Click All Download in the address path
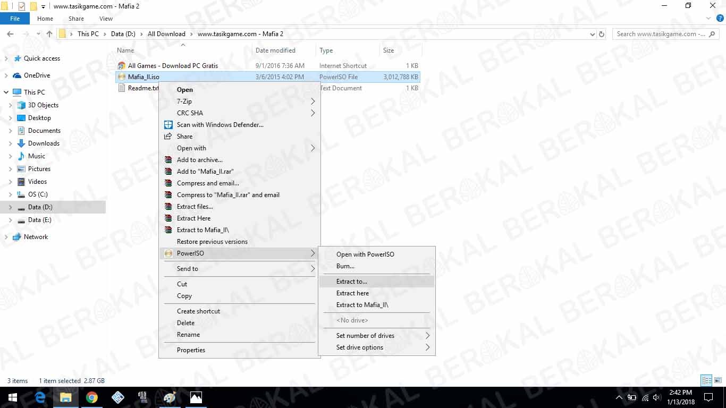Image resolution: width=726 pixels, height=408 pixels. 166,34
